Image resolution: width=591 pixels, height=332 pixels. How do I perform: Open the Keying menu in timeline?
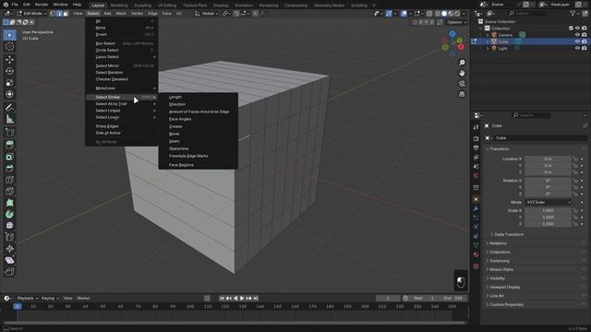coord(50,299)
